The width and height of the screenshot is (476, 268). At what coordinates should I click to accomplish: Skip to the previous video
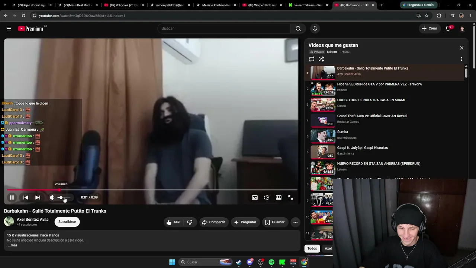click(x=26, y=198)
